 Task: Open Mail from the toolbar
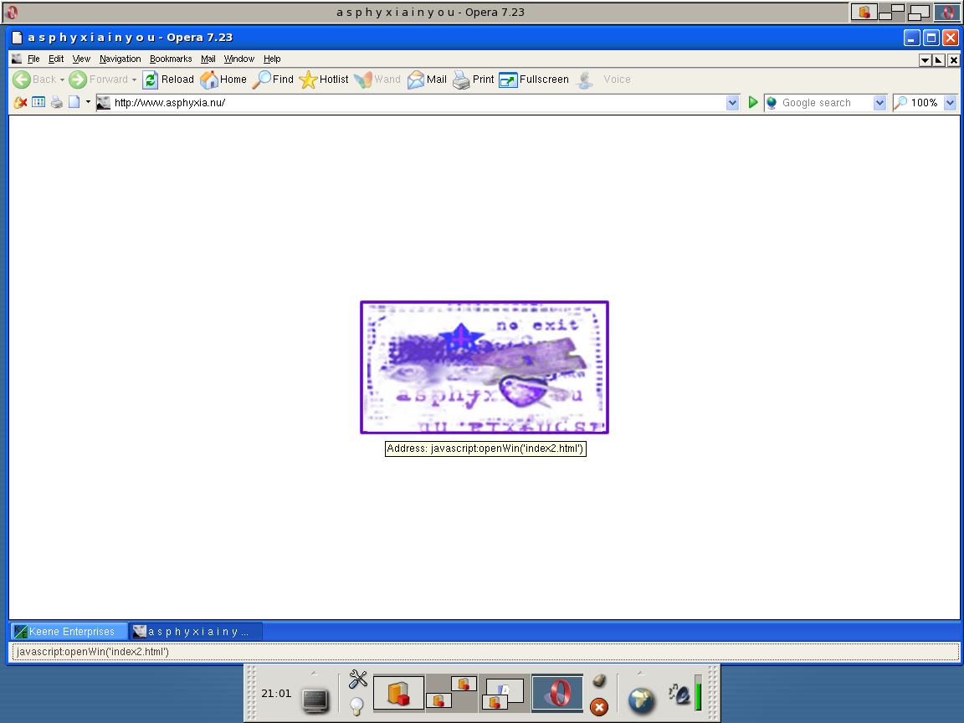428,79
